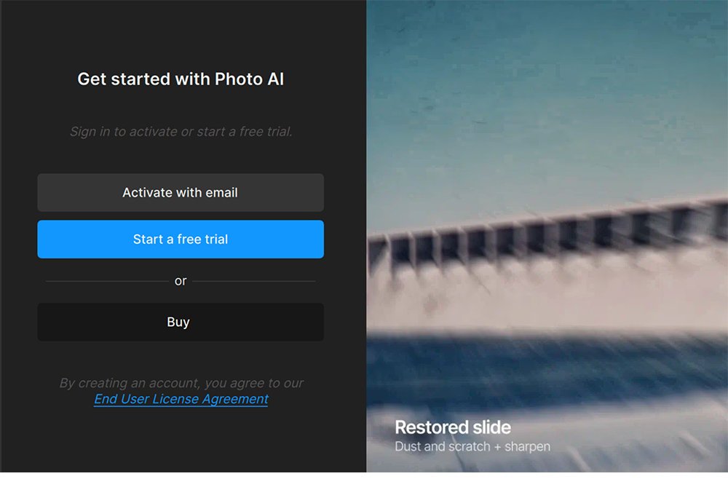728x487 pixels.
Task: Click the word 'trial' on the blue button
Action: 216,239
